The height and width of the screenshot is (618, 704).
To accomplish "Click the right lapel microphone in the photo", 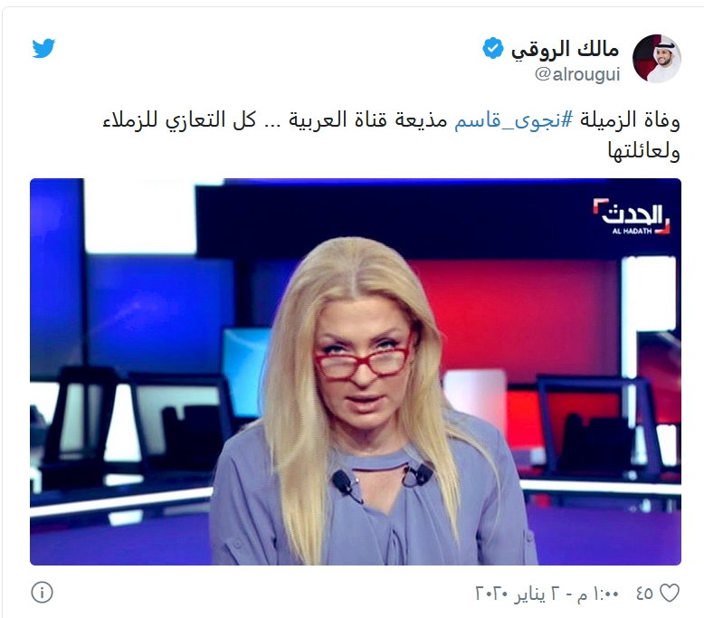I will pyautogui.click(x=419, y=475).
